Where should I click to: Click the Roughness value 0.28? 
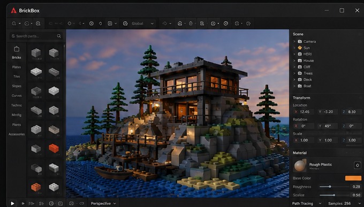[356, 187]
